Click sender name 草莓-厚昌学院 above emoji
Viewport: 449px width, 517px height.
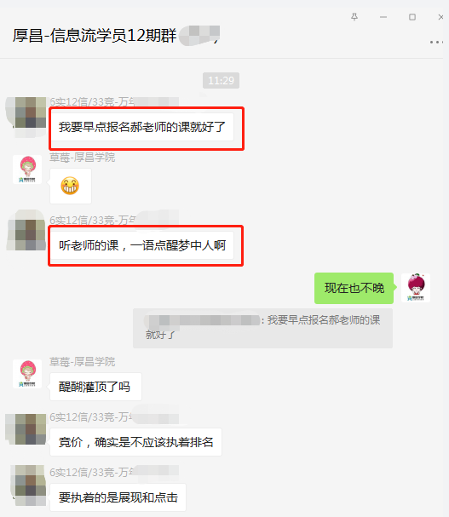pos(82,158)
